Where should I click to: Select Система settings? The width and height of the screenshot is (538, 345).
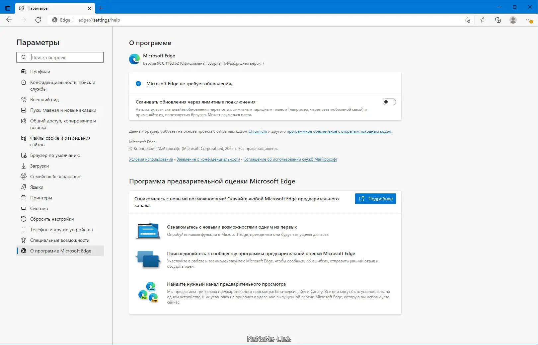coord(60,208)
